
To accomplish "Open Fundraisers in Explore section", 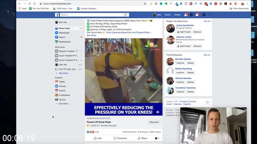I will point(64,95).
